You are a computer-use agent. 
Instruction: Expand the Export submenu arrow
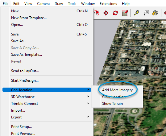click(x=88, y=117)
